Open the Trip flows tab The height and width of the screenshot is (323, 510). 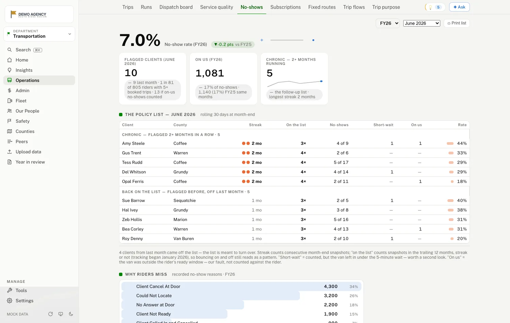point(354,7)
